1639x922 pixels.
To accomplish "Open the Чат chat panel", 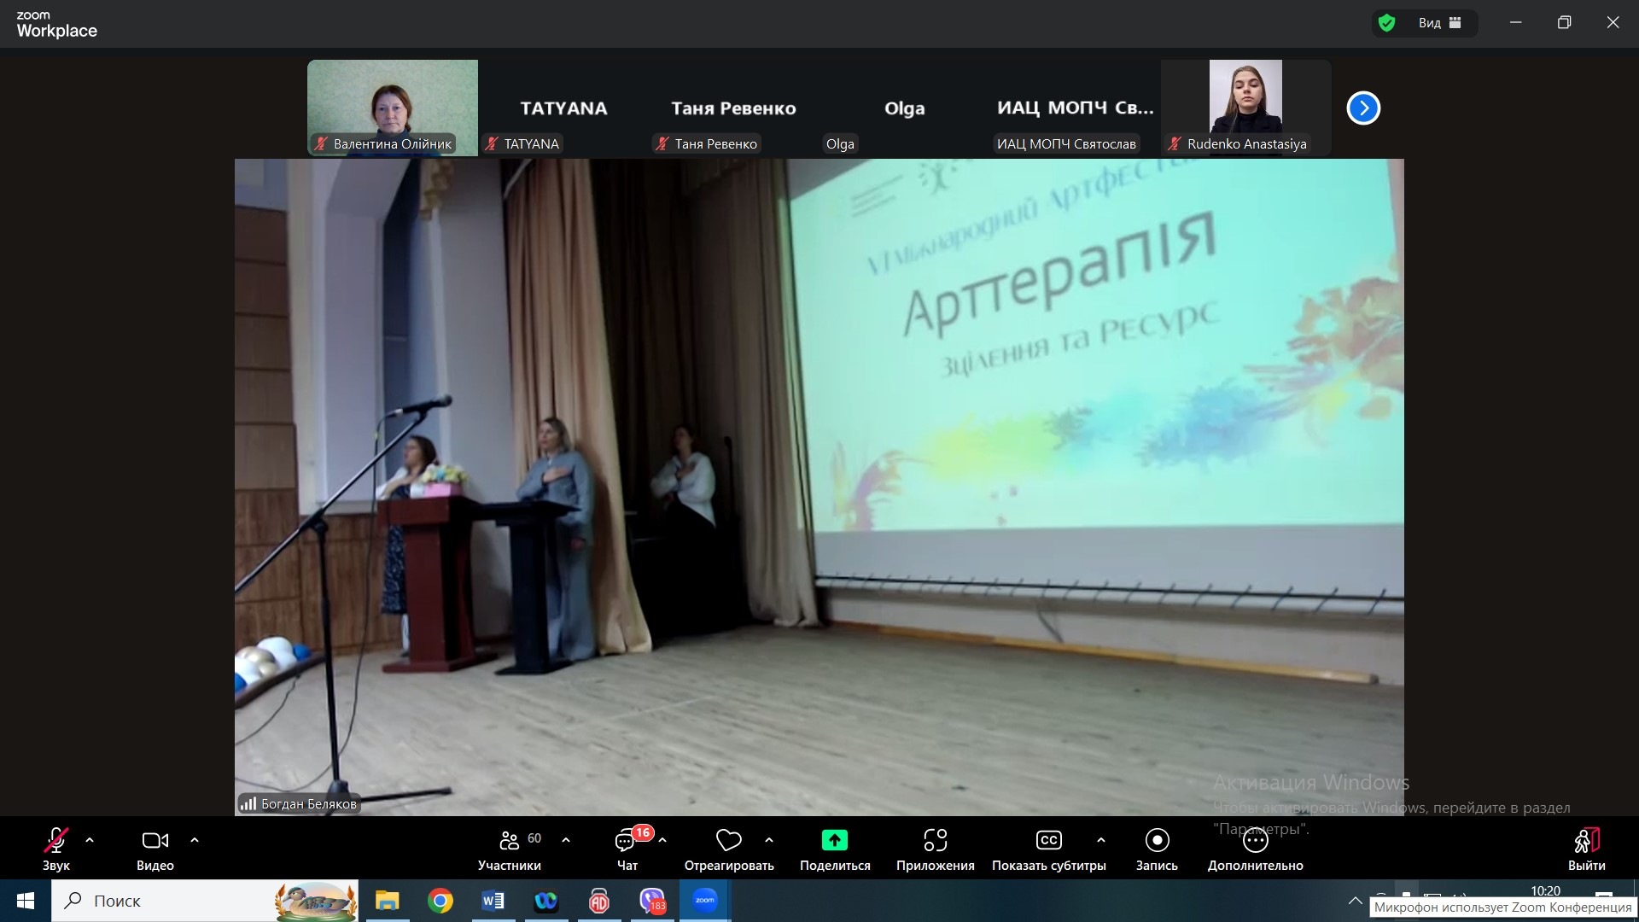I will (x=627, y=842).
